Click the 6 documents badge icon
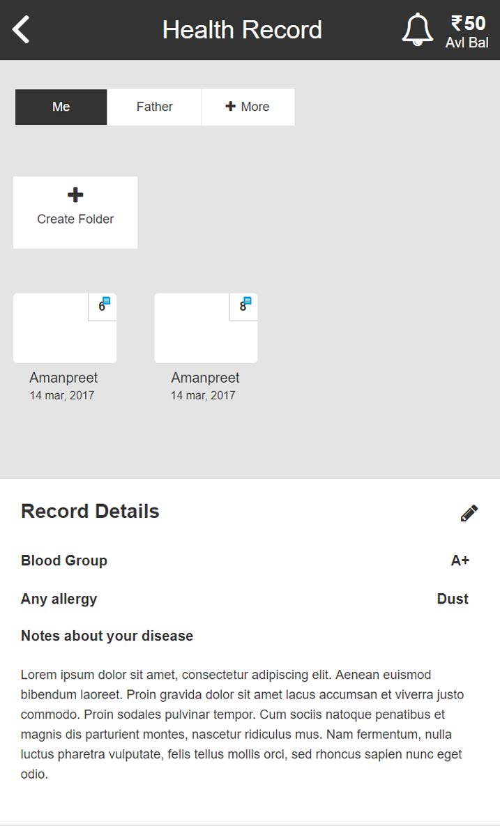The height and width of the screenshot is (826, 500). (103, 305)
